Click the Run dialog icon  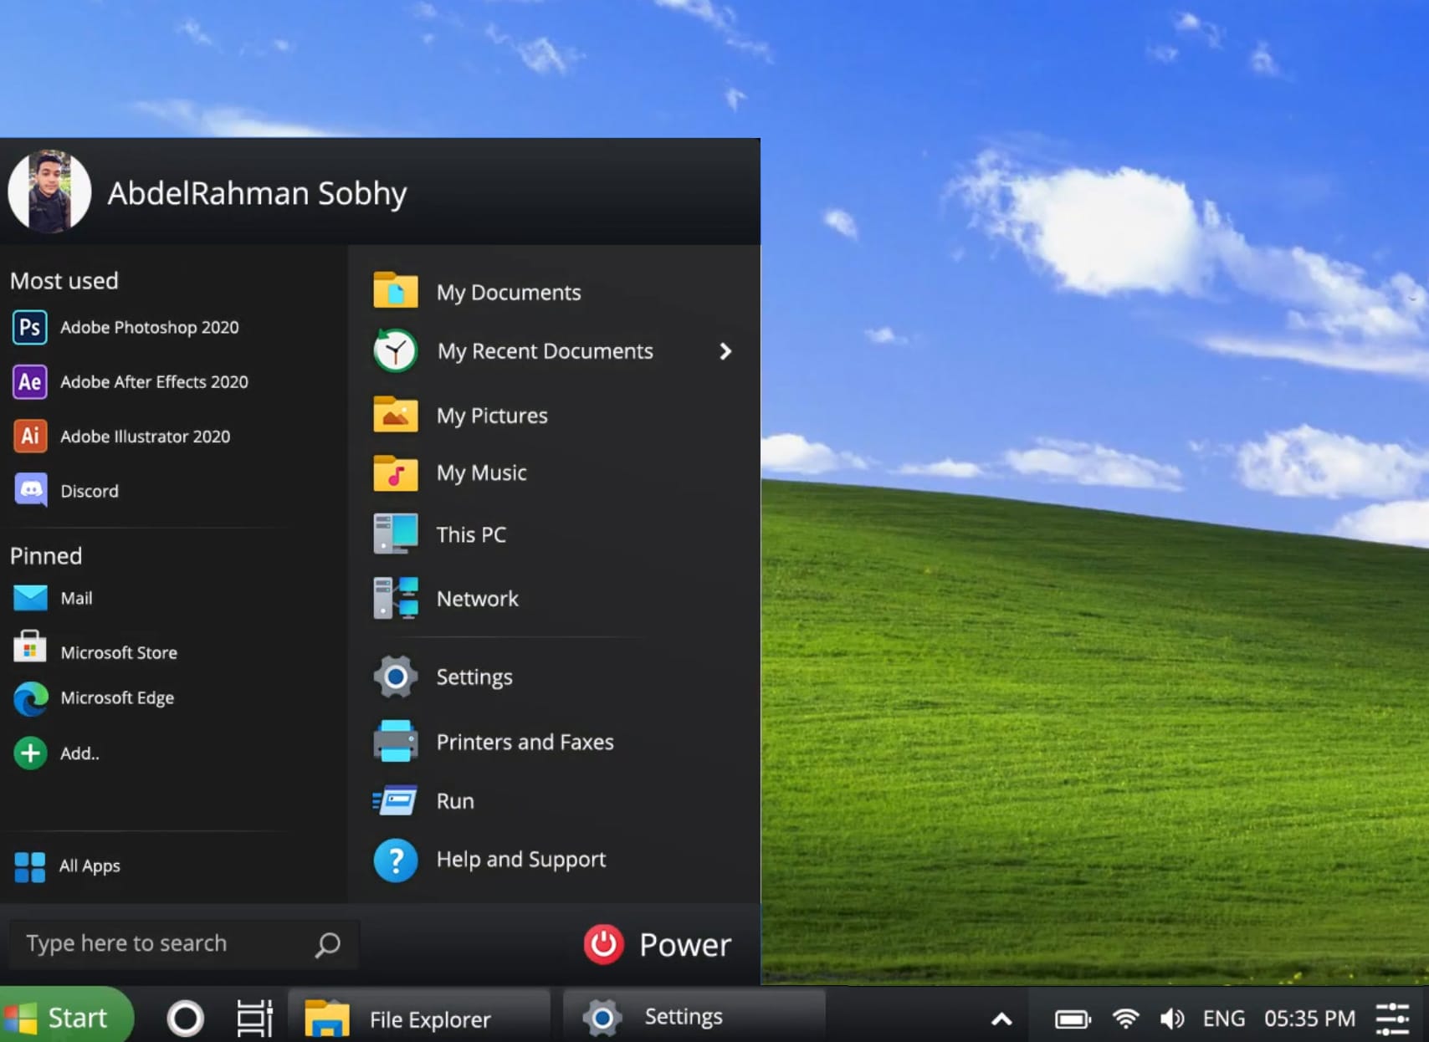(x=395, y=800)
